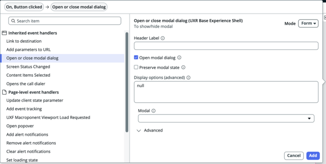The height and width of the screenshot is (164, 326).
Task: Click info icon beside Open modal dialog
Action: coord(179,58)
